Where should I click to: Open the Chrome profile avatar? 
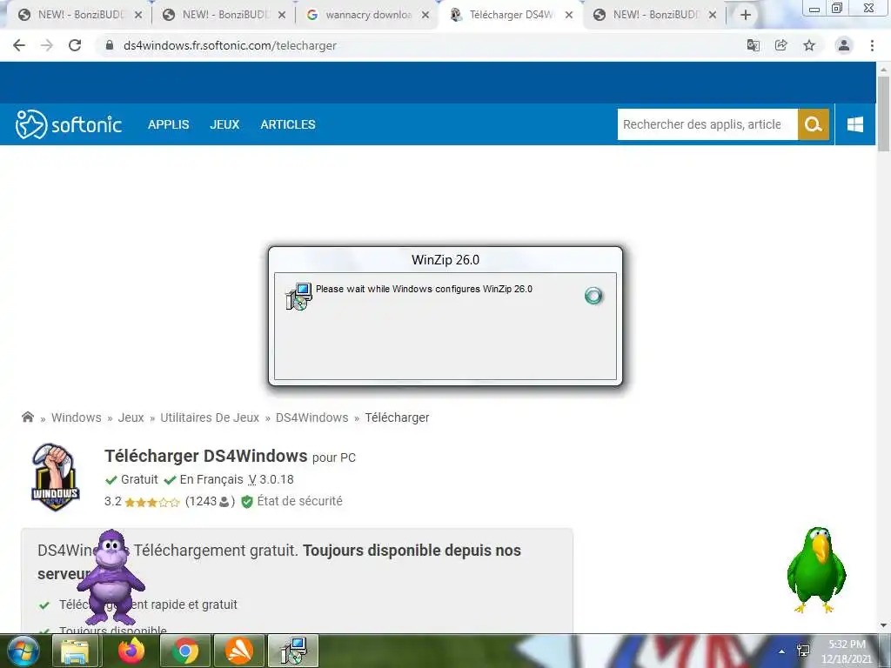click(x=844, y=45)
